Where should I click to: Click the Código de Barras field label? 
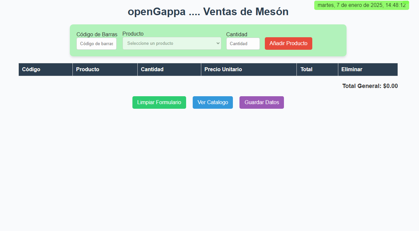pos(97,34)
